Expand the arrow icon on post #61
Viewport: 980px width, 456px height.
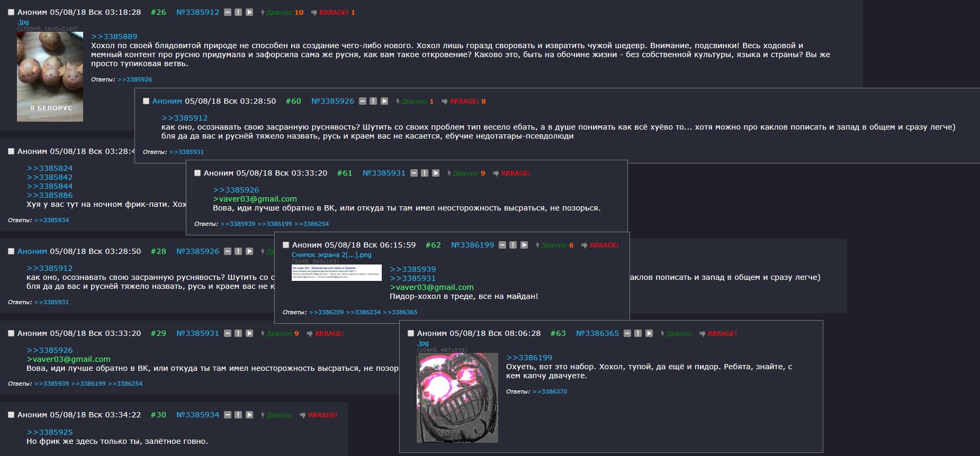tap(436, 173)
